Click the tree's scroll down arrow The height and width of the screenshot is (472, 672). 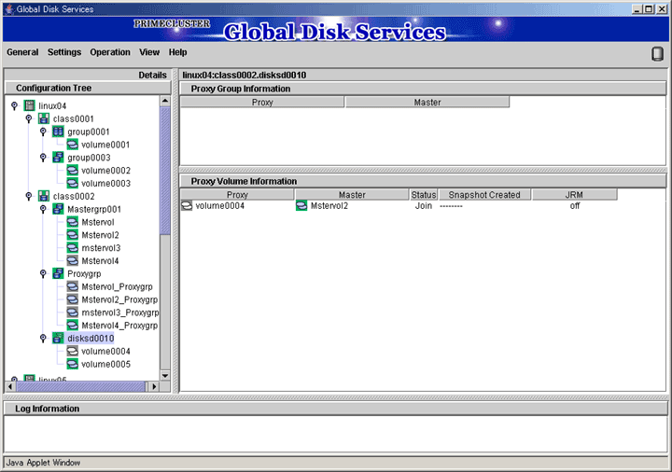[x=165, y=376]
